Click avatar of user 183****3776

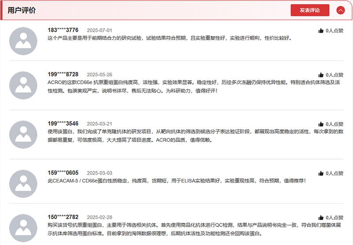[x=23, y=41]
